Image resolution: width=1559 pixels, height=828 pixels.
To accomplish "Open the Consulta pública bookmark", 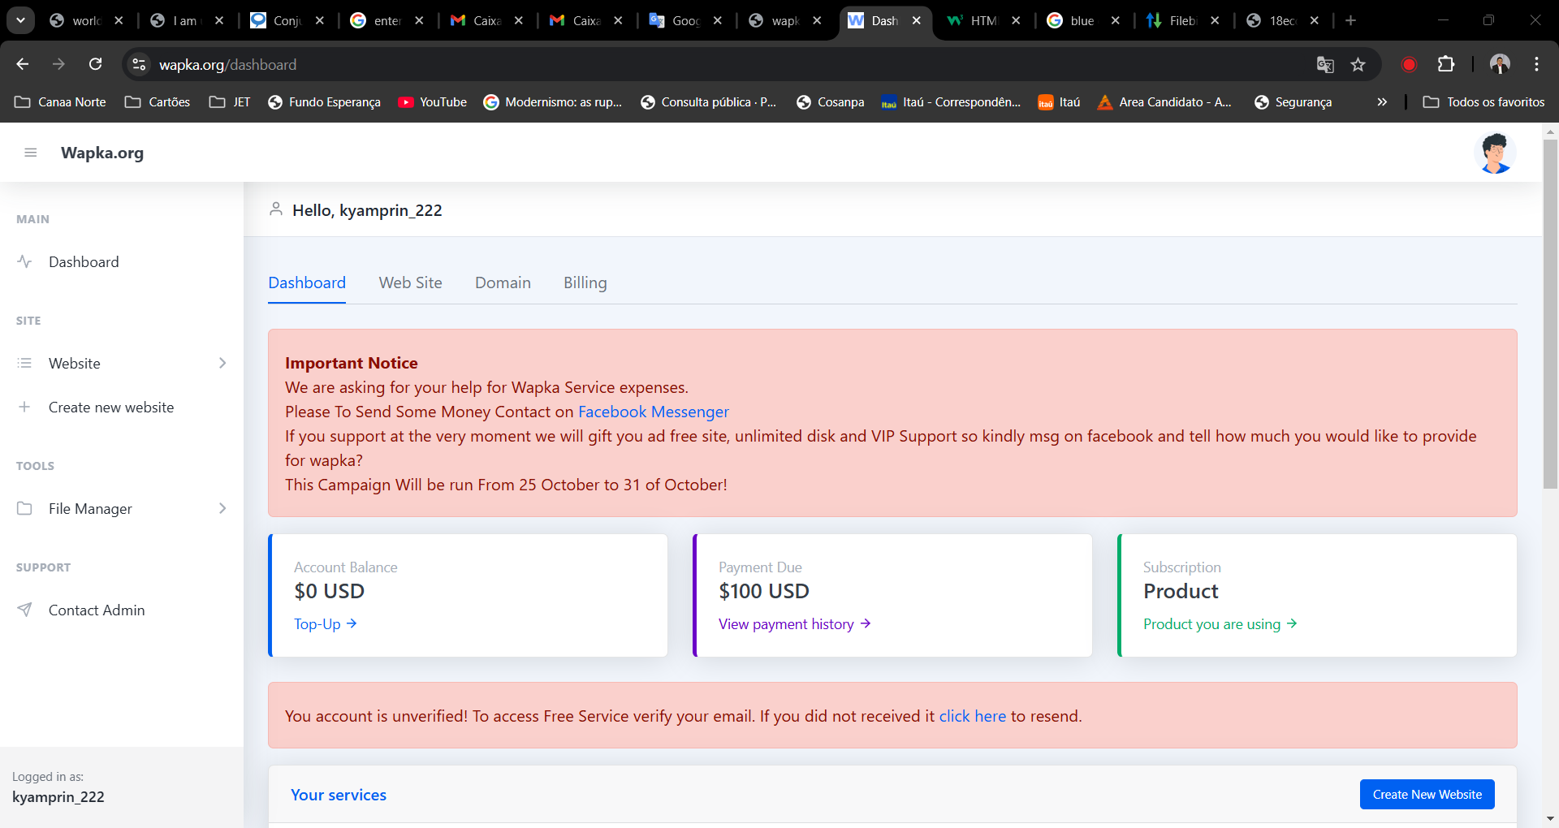I will tap(708, 101).
